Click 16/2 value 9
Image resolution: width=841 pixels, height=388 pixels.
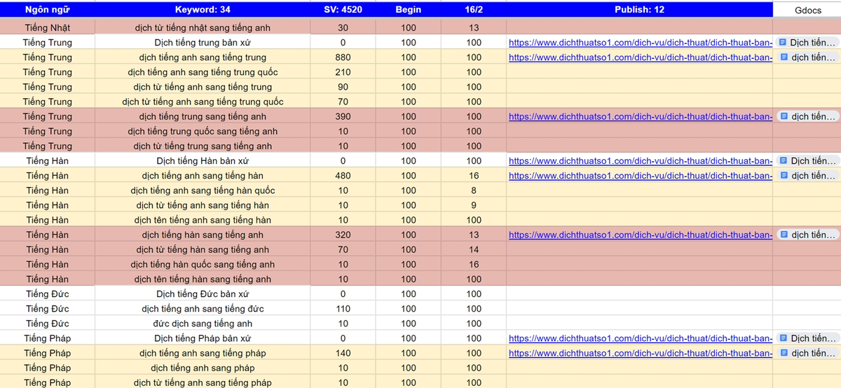tap(474, 205)
